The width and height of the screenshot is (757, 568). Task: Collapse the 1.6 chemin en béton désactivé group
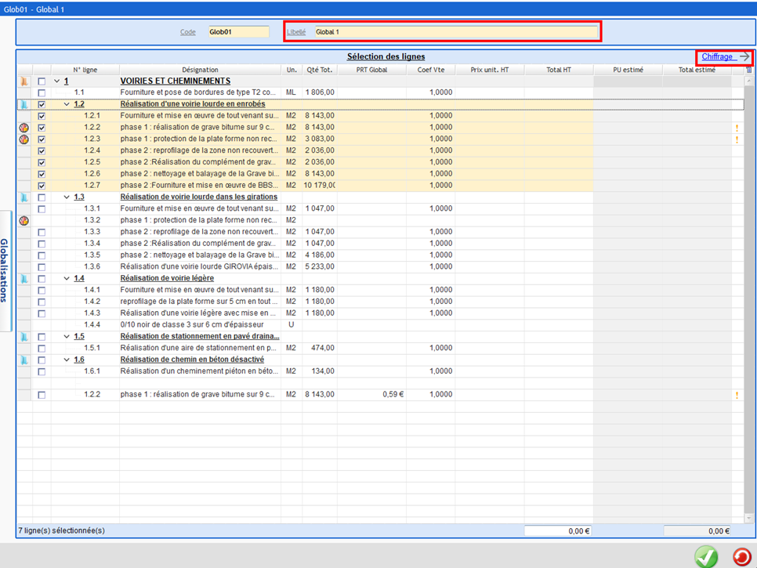point(67,360)
